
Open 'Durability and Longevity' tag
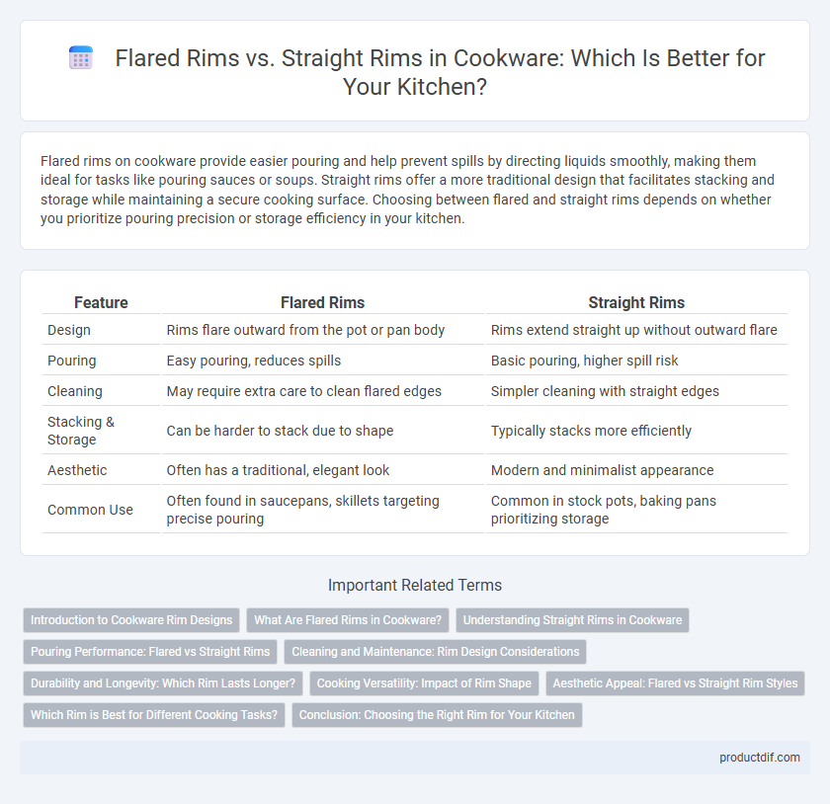point(162,683)
